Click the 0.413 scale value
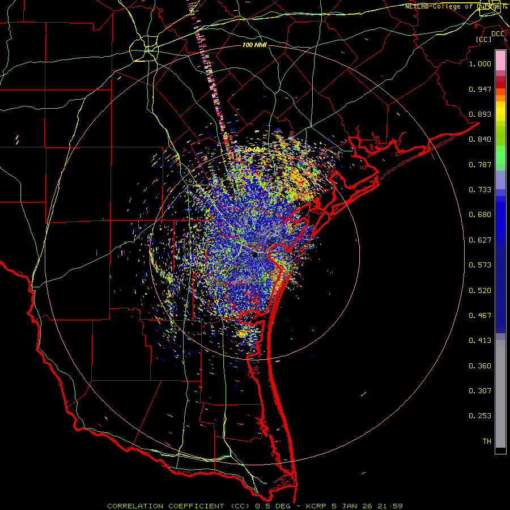Image resolution: width=510 pixels, height=510 pixels. click(x=480, y=341)
